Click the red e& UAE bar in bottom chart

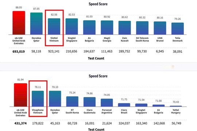20,95
